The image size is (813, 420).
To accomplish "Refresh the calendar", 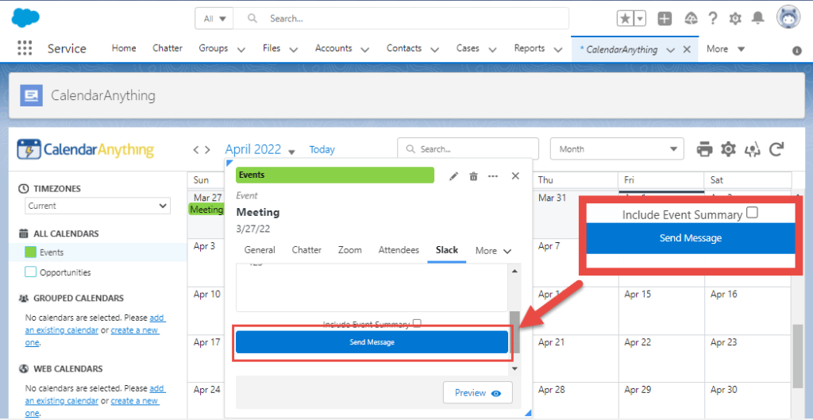I will coord(776,149).
